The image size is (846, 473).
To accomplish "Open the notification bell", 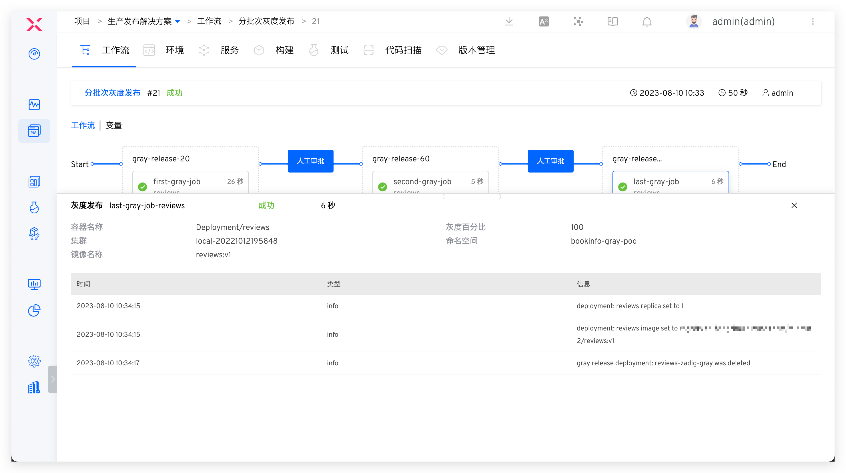I will point(647,22).
